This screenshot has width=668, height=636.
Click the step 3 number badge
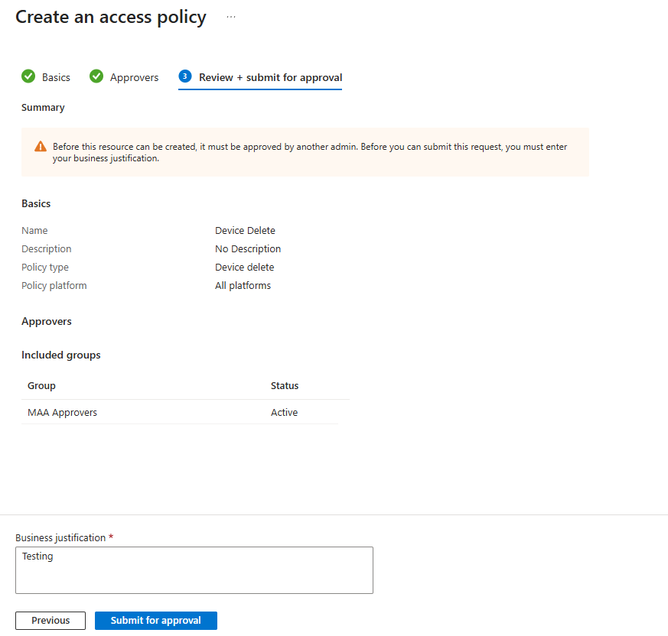pos(184,76)
